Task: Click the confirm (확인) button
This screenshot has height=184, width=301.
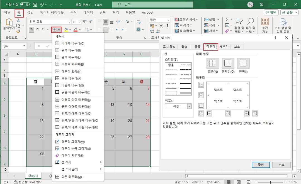Action: tap(261, 165)
